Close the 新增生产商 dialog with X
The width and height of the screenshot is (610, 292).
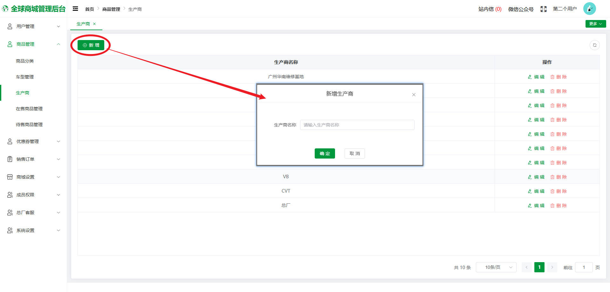coord(414,95)
